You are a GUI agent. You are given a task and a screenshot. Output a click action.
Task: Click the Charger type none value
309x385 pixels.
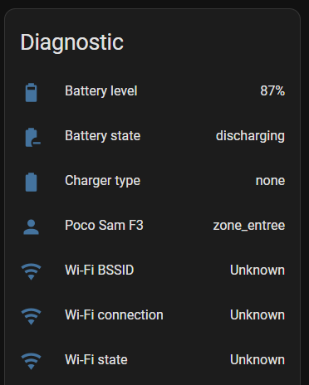(x=270, y=181)
